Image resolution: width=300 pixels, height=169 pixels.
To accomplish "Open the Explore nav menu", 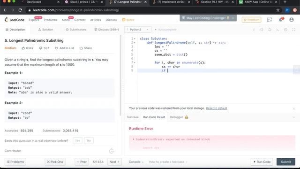I will 34,20.
